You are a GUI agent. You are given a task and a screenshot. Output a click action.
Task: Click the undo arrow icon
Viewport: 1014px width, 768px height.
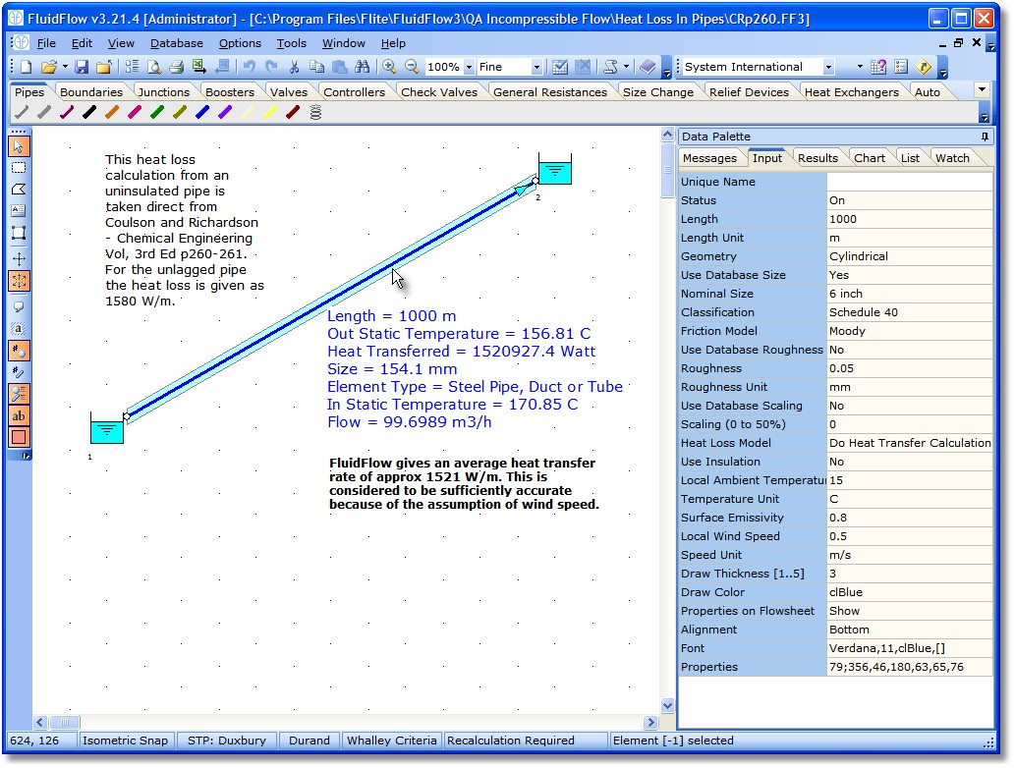click(x=249, y=67)
